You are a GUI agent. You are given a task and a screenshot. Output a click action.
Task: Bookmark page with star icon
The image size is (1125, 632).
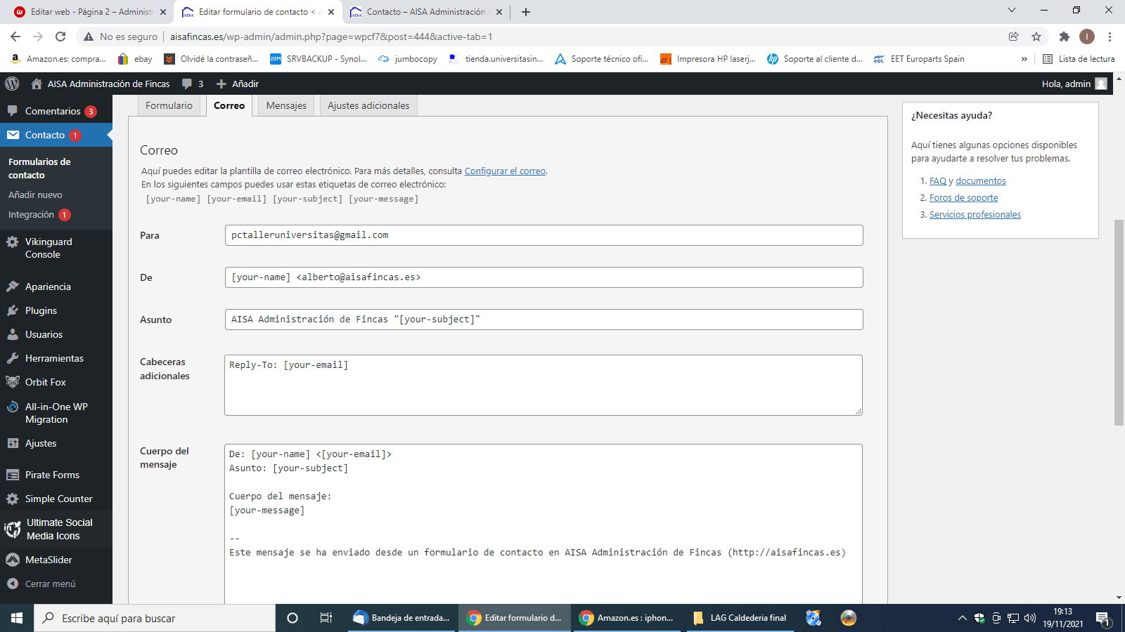coord(1036,37)
